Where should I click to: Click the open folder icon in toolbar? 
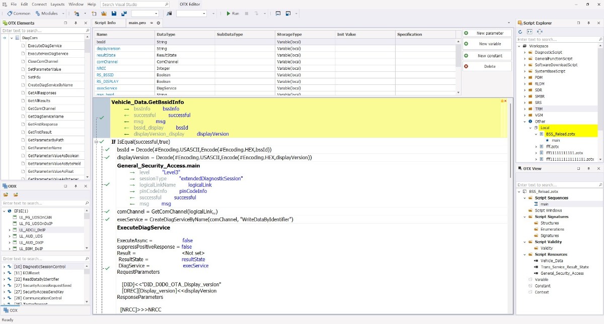pos(104,14)
